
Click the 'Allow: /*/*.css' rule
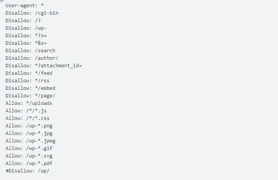tap(27, 118)
